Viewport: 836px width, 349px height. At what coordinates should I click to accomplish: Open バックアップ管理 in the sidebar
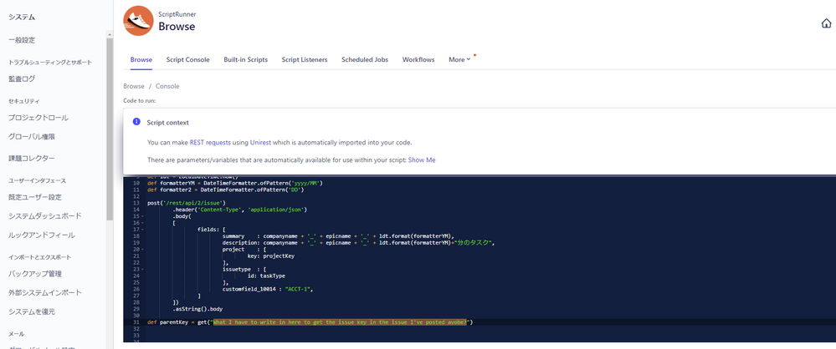coord(35,274)
